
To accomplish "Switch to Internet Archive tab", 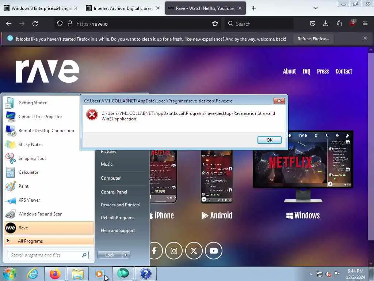I will (123, 8).
